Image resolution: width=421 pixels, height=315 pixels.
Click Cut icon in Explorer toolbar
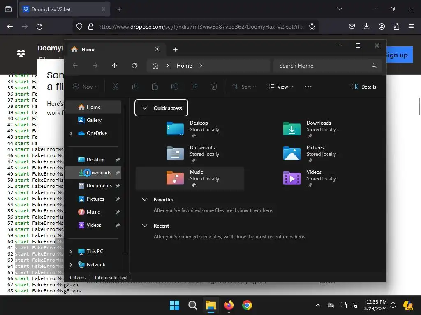coord(115,87)
